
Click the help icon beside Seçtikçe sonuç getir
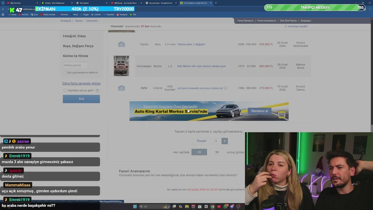tap(97, 90)
